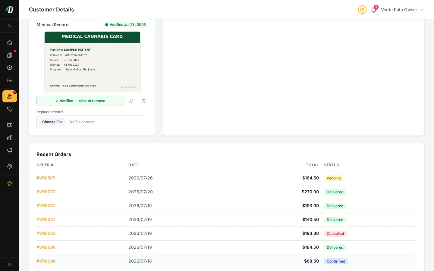Open order #VR0070 link
Viewport: 434px width, 271px height.
tap(46, 192)
